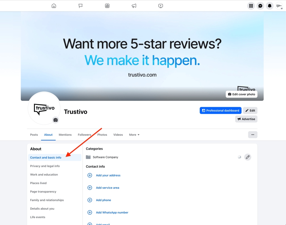Click the Professional dashboard button
Image resolution: width=286 pixels, height=225 pixels.
pos(220,110)
